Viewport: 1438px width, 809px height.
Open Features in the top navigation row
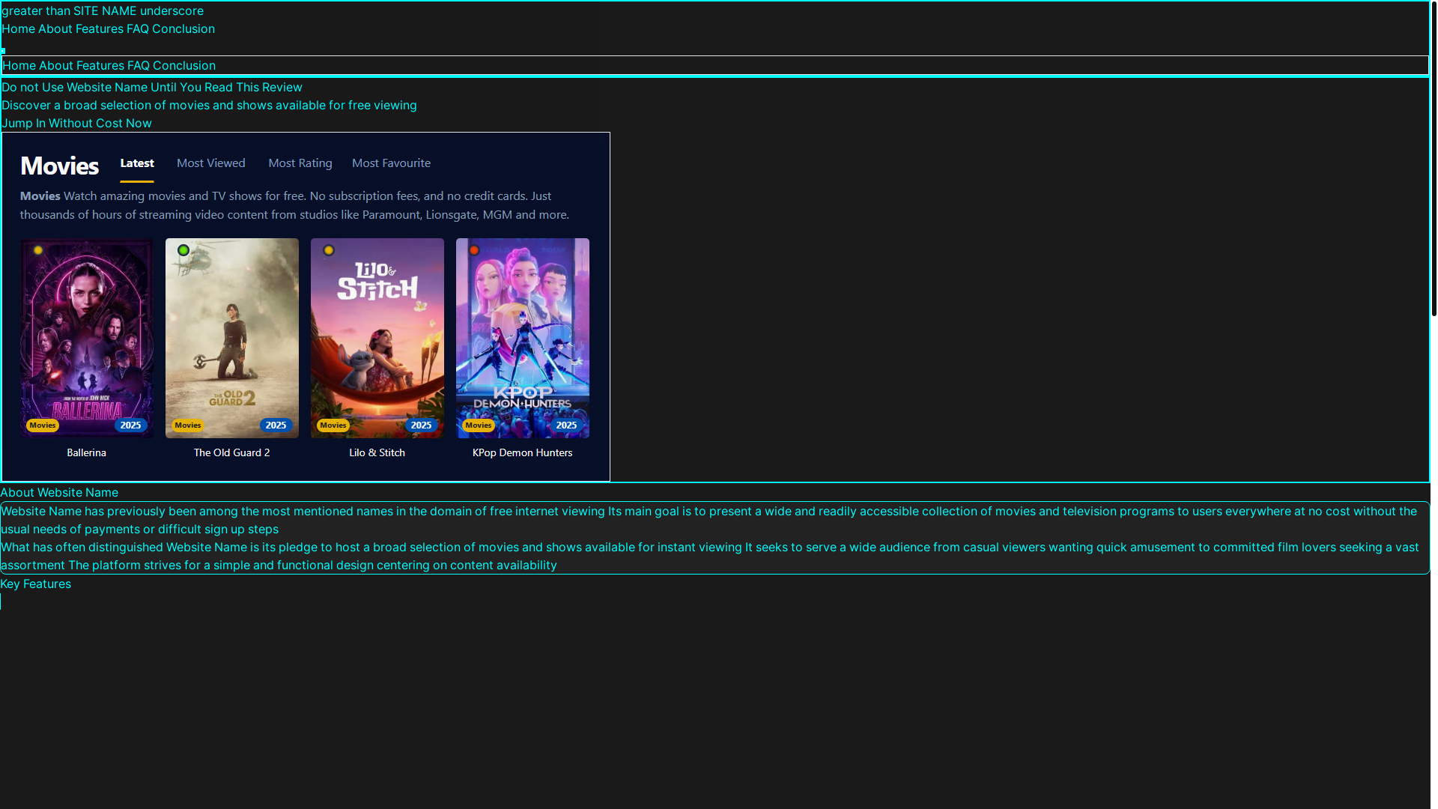100,28
